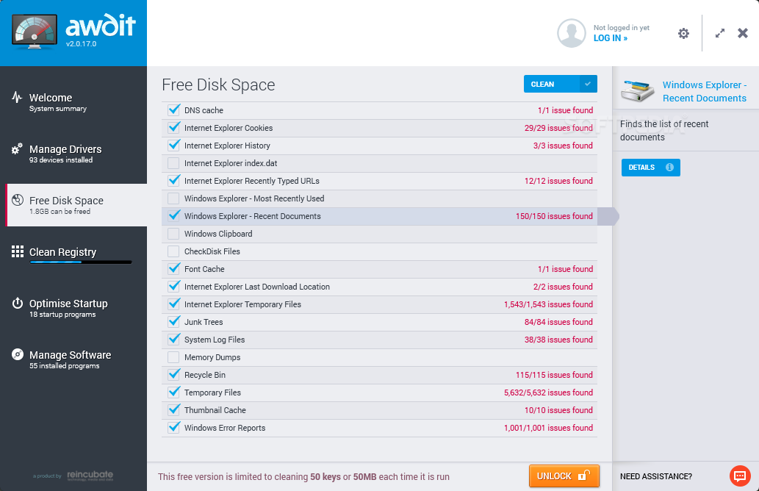Click the NEED ASSISTANCE? label

click(x=656, y=476)
